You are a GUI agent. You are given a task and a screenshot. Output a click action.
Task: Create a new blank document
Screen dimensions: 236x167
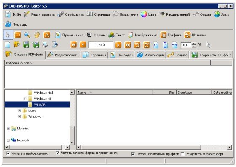[8, 45]
